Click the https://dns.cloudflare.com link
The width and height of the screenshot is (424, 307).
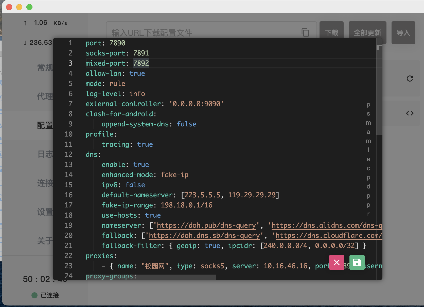point(329,235)
